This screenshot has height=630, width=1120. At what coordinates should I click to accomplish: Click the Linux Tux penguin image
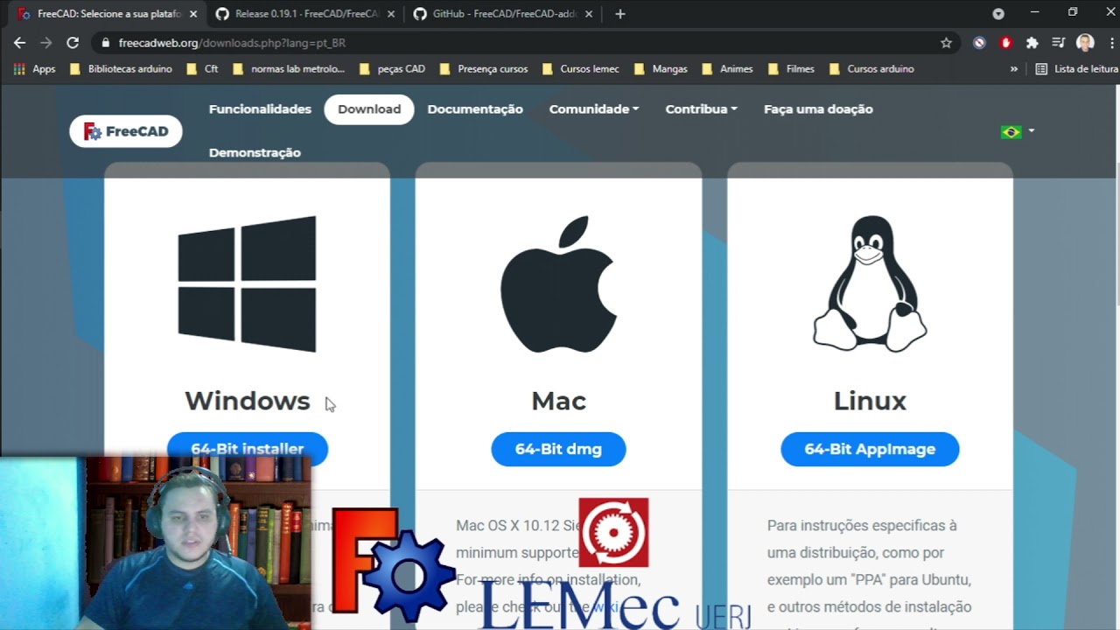(870, 284)
